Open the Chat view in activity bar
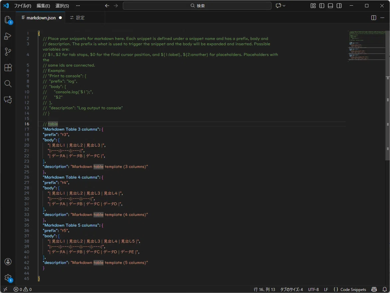 8,100
